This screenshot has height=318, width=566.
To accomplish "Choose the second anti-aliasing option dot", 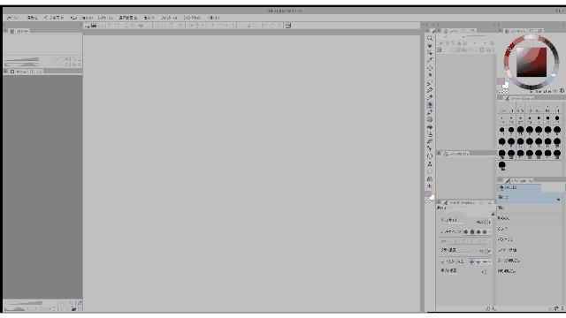I will click(472, 231).
